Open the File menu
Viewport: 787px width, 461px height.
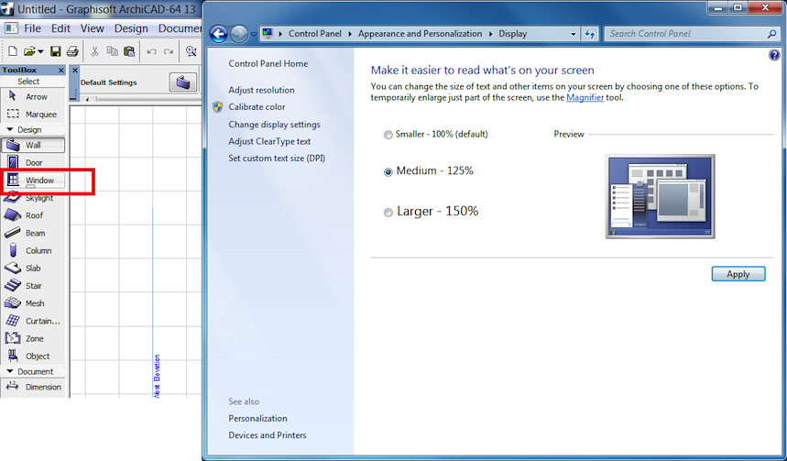[33, 28]
